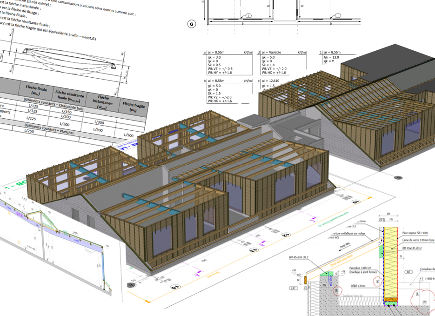Select the 'a' load table with gk = 3.0

(228, 63)
